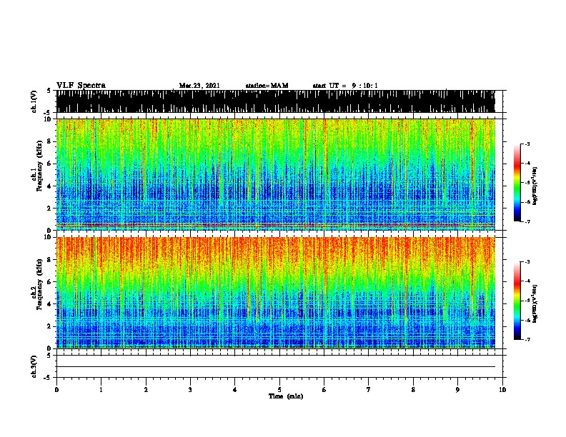Viewport: 566px width, 437px height.
Task: Click the "ch.1(V)" waveform axis label
Action: click(x=34, y=101)
